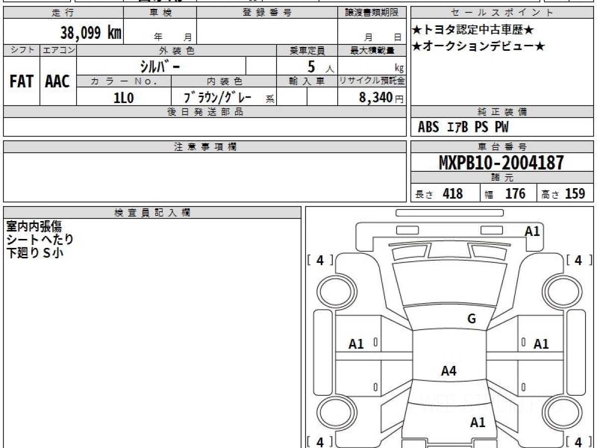Click the color code 1L0
Screen dimensions: 597x448
[x=123, y=98]
